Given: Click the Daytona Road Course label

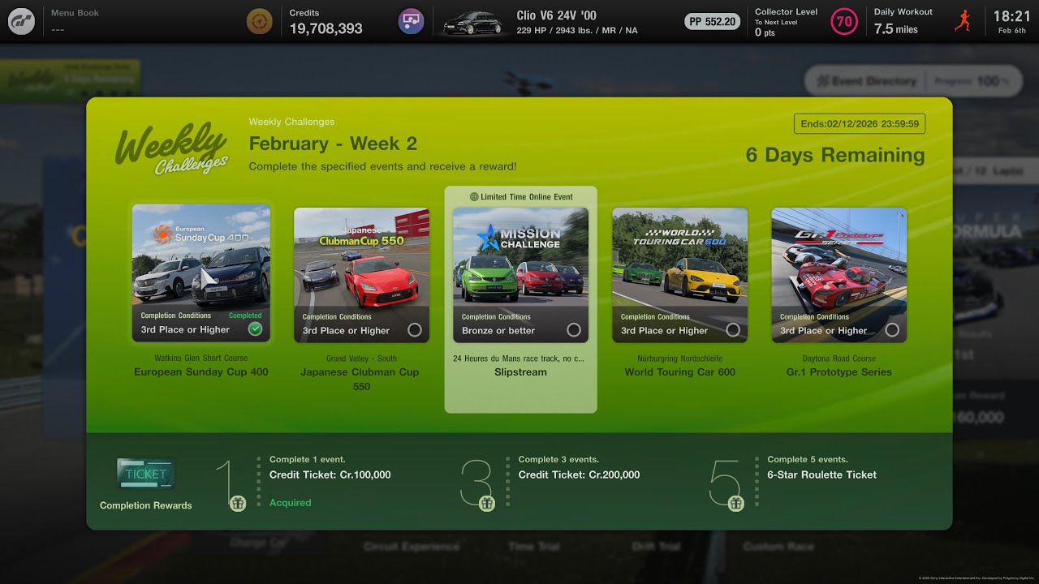Looking at the screenshot, I should (x=839, y=359).
